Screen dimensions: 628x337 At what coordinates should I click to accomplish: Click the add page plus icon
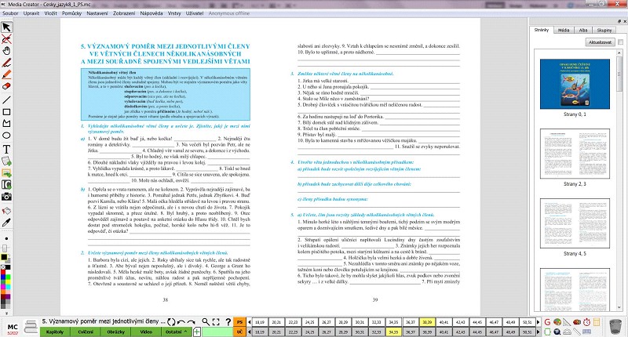pyautogui.click(x=197, y=332)
